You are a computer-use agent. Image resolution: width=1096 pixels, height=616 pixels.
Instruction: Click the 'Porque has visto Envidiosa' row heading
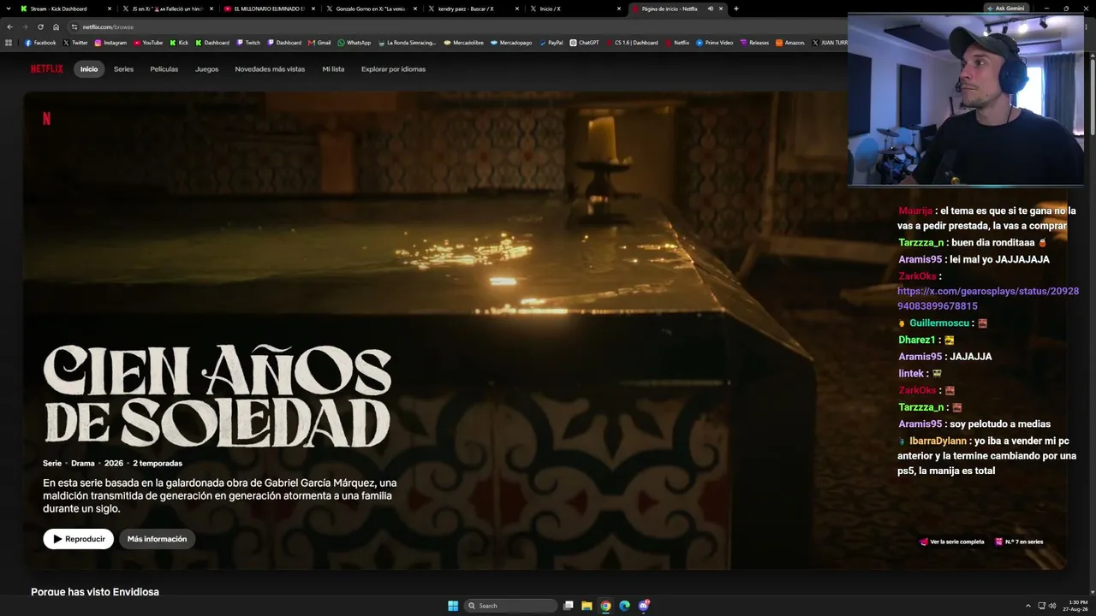pos(95,592)
